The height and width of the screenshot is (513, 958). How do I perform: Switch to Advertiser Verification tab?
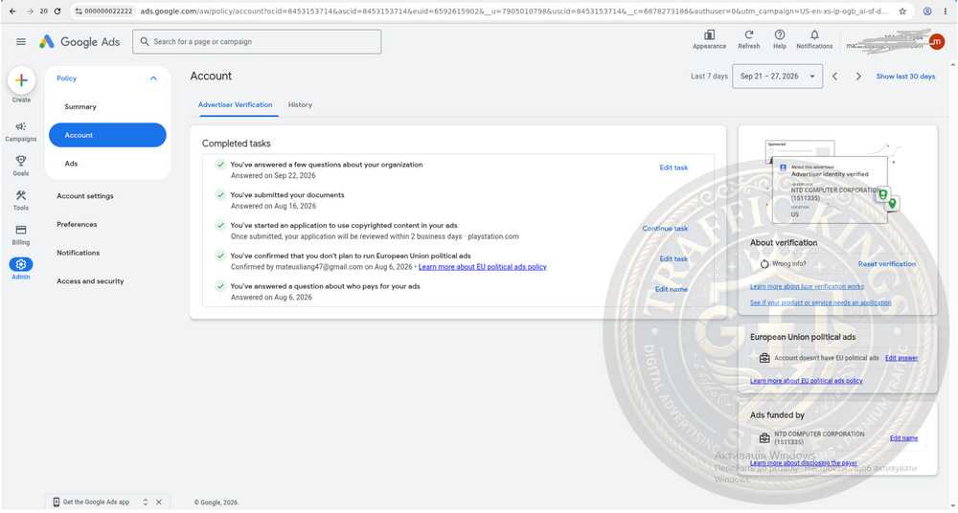coord(236,105)
